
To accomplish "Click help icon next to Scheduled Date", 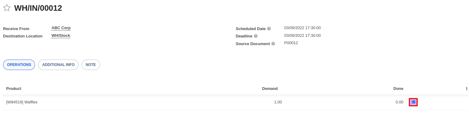I will coord(269,29).
